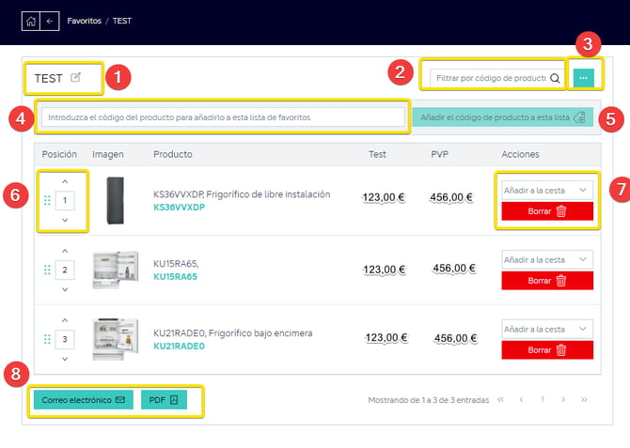The width and height of the screenshot is (630, 448).
Task: Click the home icon in the top bar
Action: coord(31,21)
